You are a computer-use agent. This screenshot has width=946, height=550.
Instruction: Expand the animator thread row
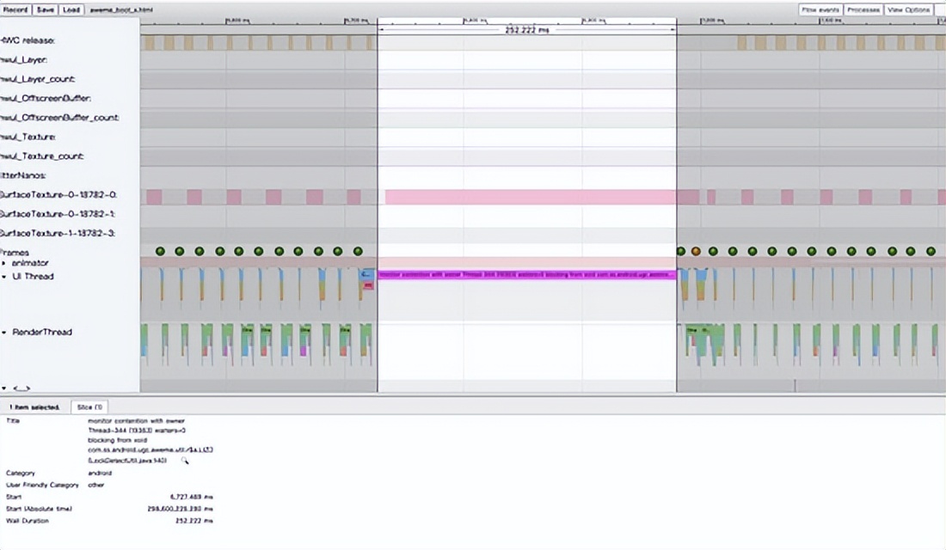[3, 264]
